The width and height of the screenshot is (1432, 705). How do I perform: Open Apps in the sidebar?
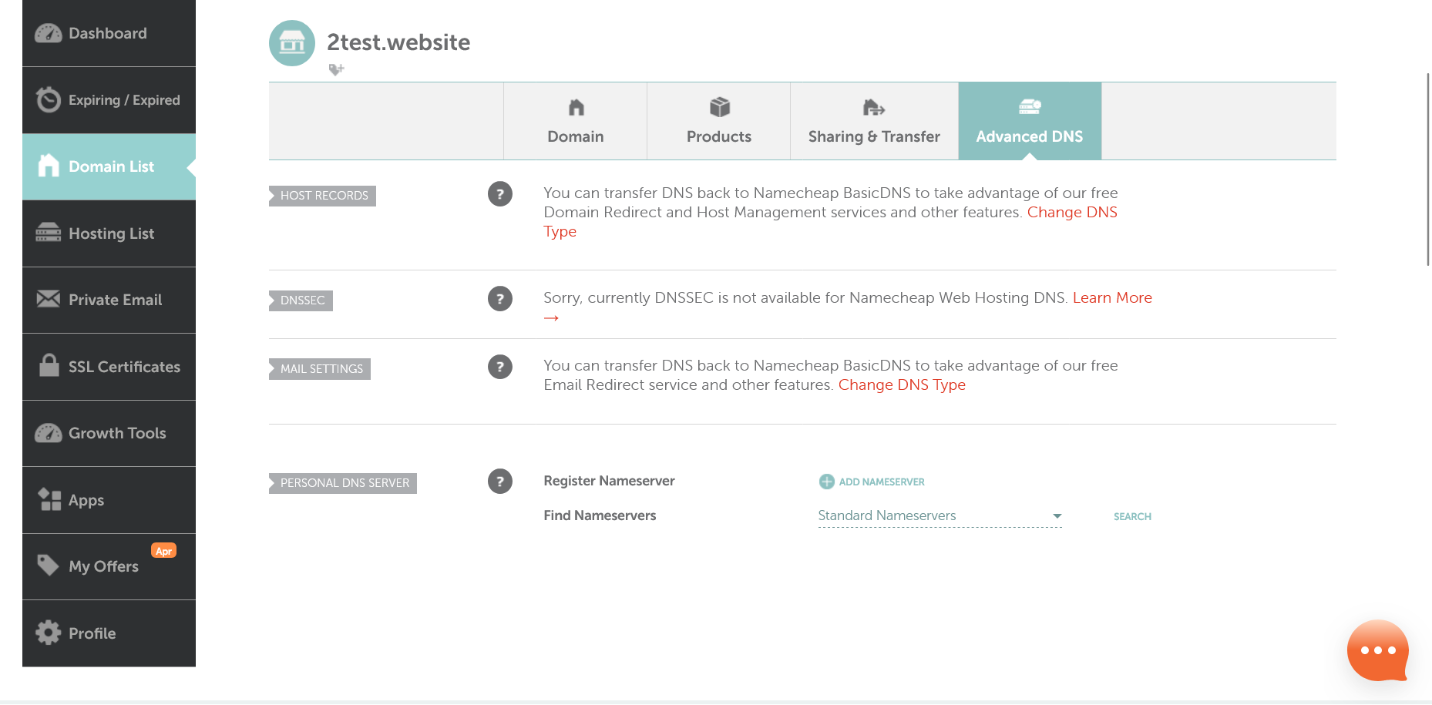[109, 500]
